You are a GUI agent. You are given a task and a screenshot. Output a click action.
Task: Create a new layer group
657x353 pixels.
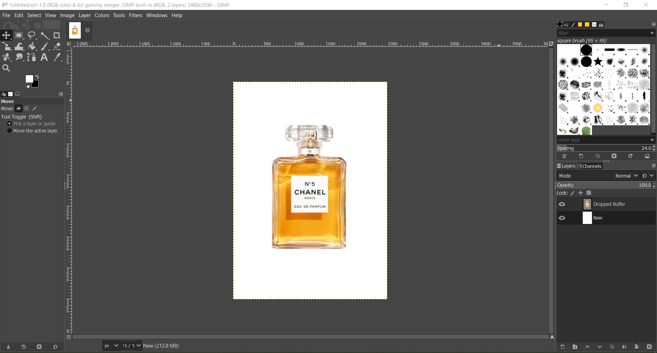point(575,347)
